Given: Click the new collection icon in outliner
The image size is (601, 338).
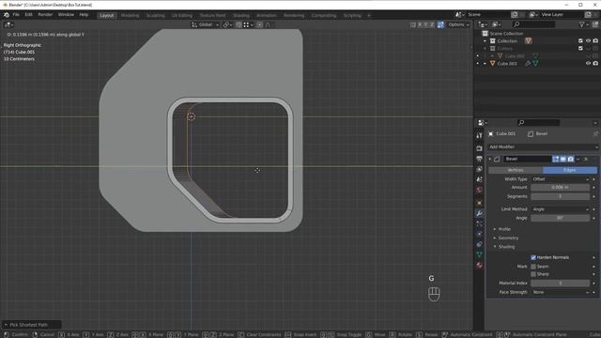Looking at the screenshot, I should (595, 24).
